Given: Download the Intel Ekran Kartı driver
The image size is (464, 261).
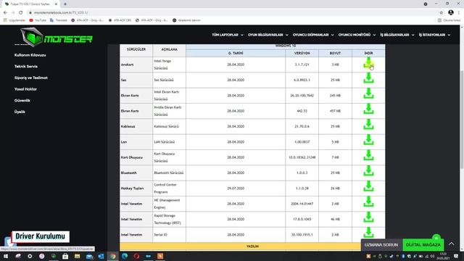Looking at the screenshot, I should coord(368,94).
